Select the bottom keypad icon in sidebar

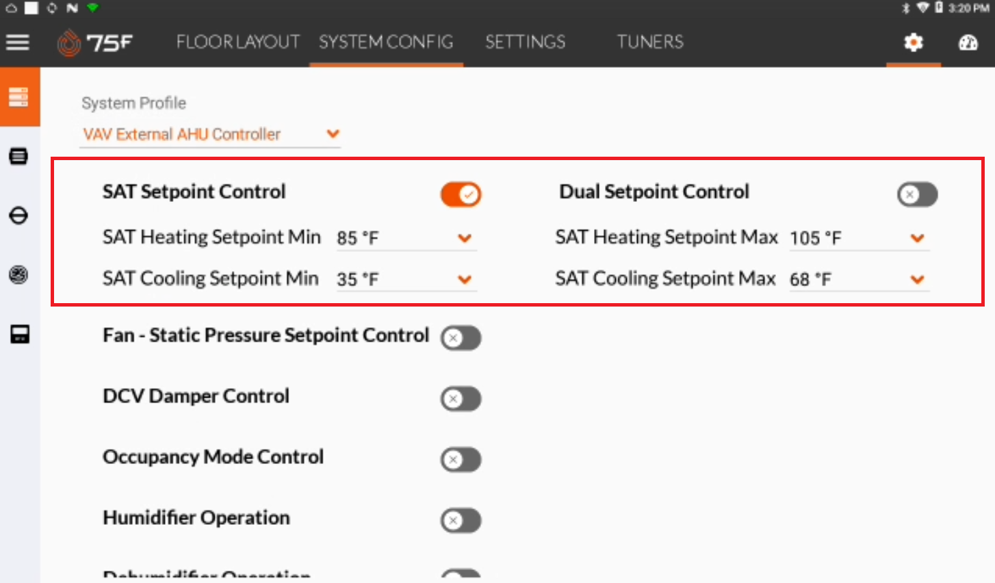click(x=19, y=335)
